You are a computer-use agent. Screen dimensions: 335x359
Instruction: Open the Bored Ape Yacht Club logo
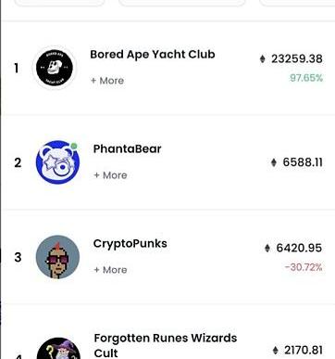tap(55, 68)
